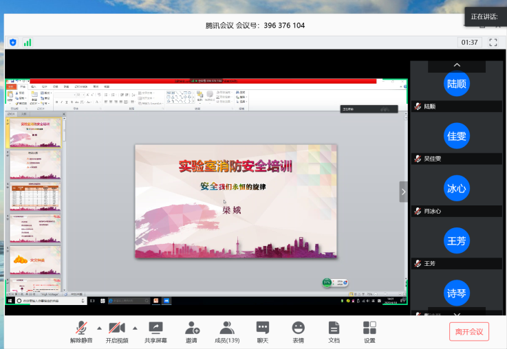Collapse the participant sidebar with the arrow

point(404,192)
